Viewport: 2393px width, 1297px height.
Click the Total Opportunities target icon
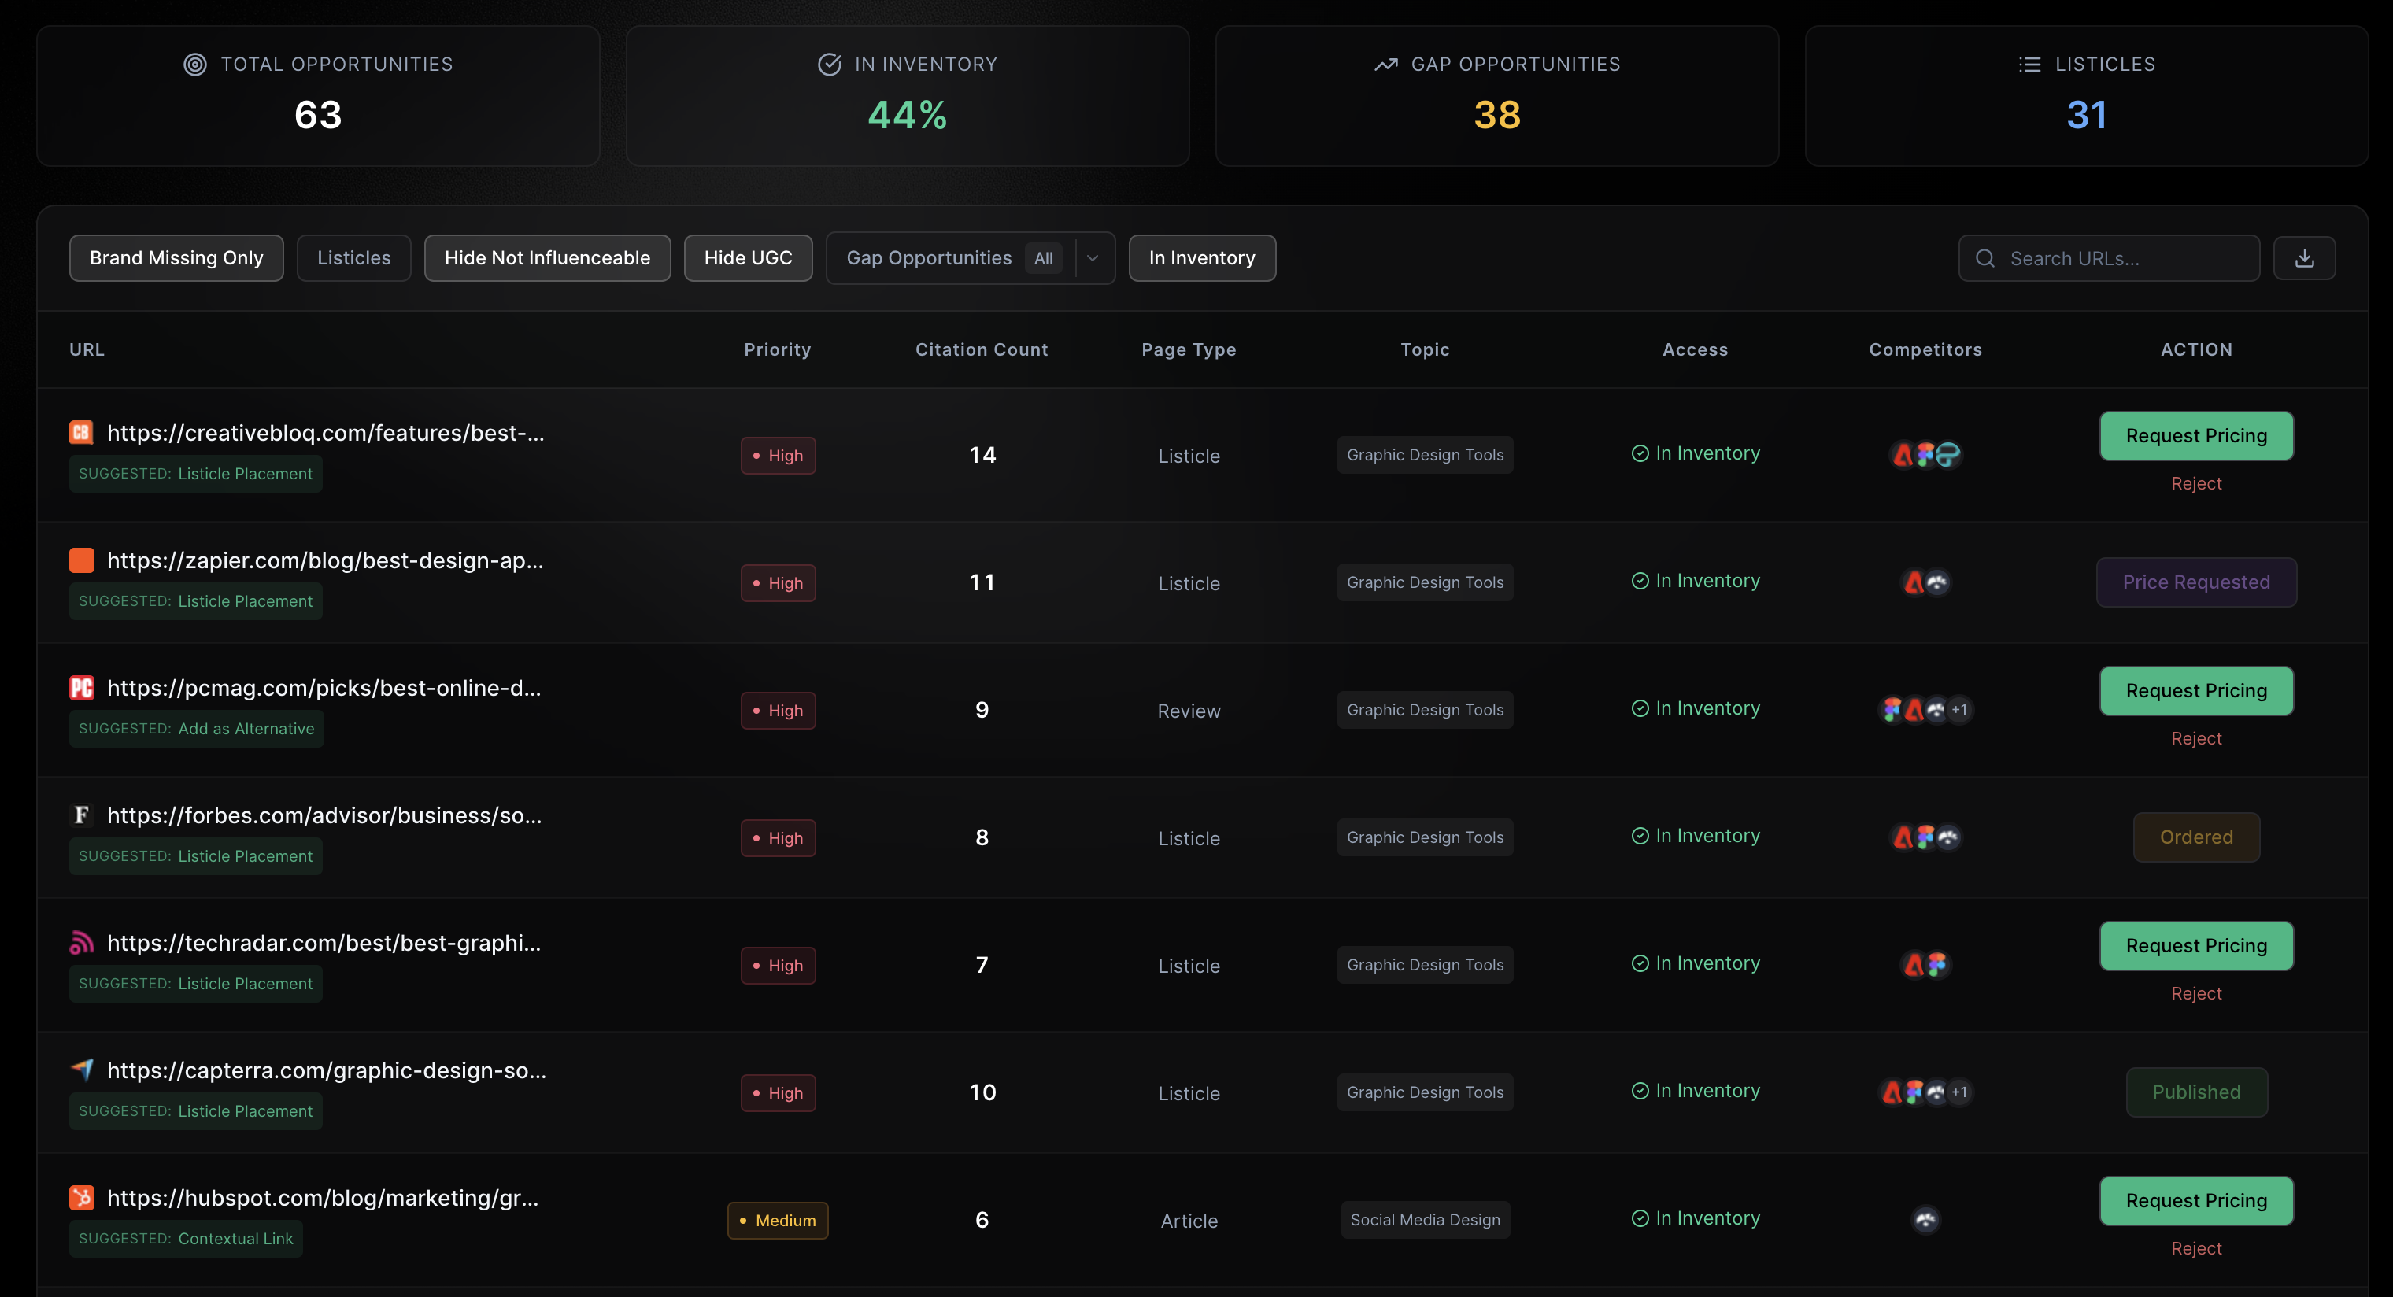(x=193, y=63)
